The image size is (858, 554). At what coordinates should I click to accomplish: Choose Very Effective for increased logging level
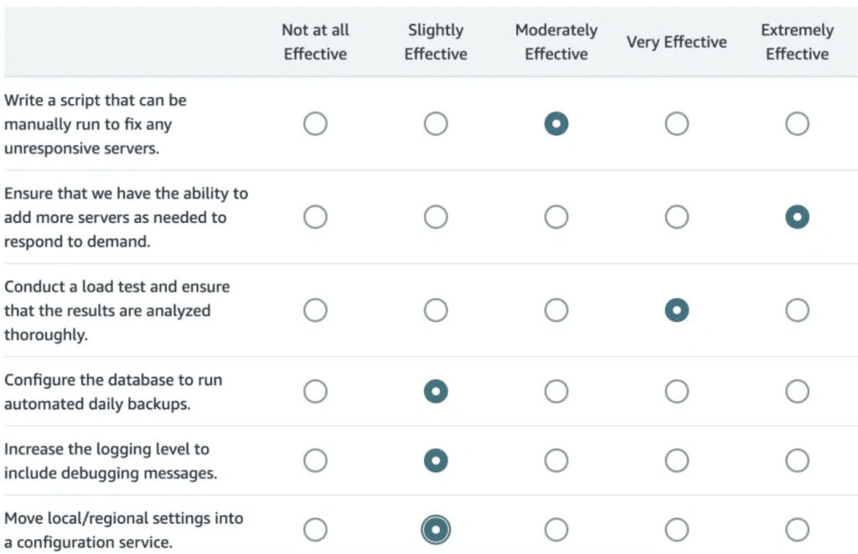(x=676, y=460)
